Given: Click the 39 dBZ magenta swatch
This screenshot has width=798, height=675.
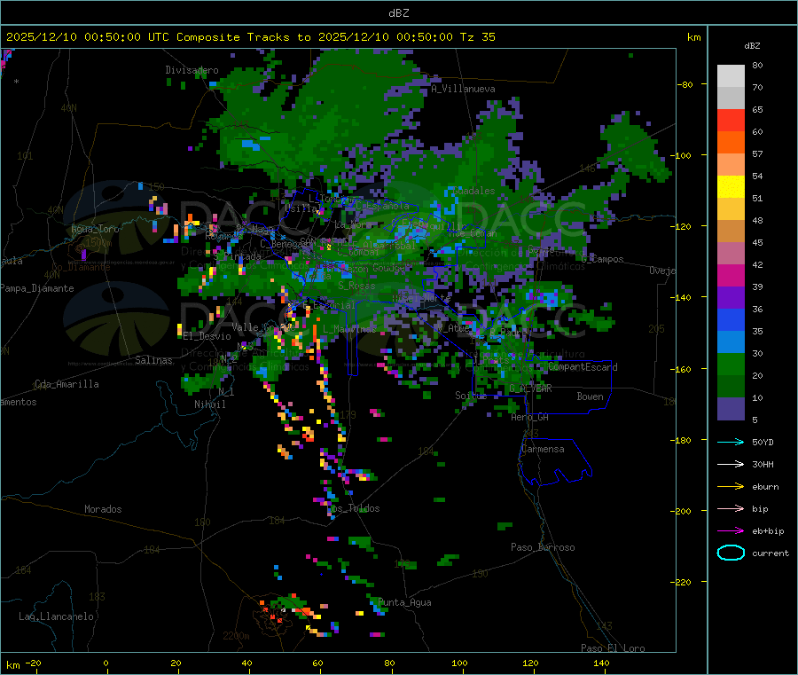Looking at the screenshot, I should pos(731,275).
